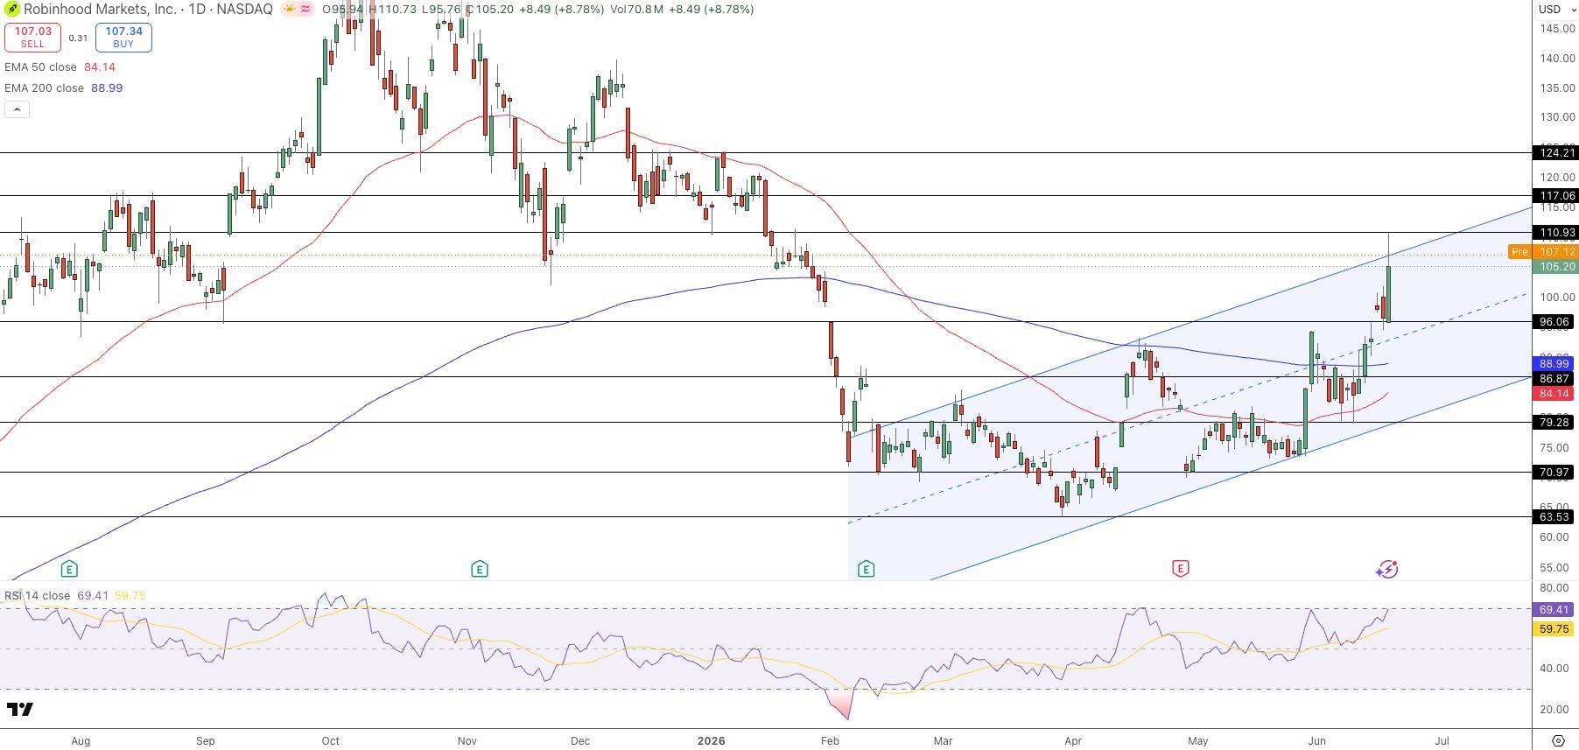Click the Jun label on the time axis
This screenshot has width=1579, height=750.
[x=1316, y=741]
